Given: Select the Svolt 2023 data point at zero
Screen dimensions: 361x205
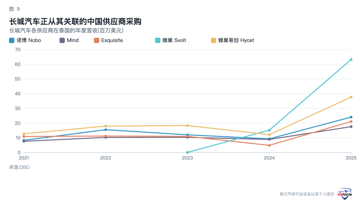Looking at the screenshot, I should (x=188, y=152).
